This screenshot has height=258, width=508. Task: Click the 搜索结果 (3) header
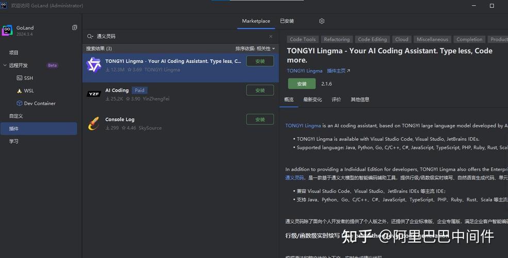coord(99,49)
